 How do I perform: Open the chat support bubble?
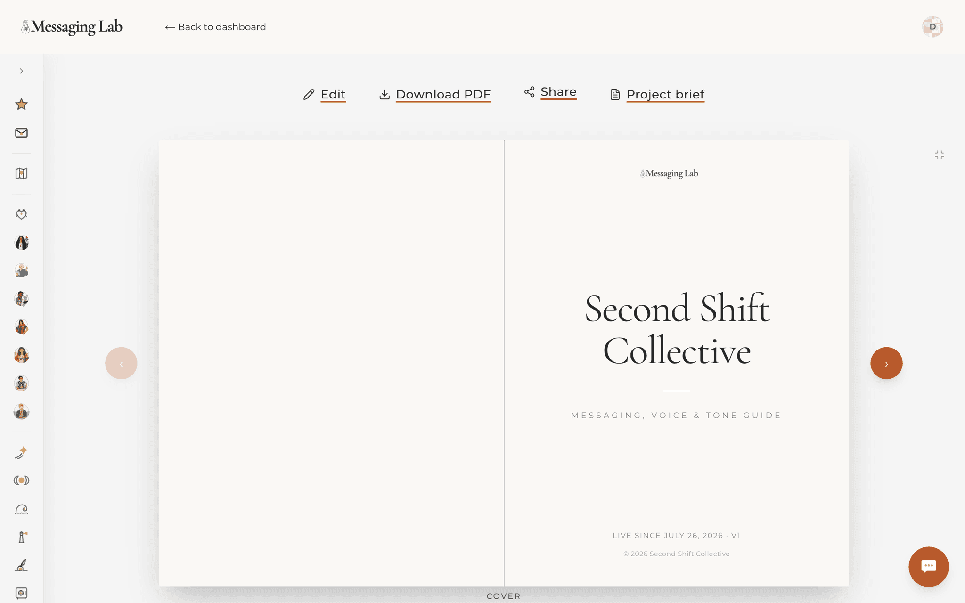pos(929,567)
